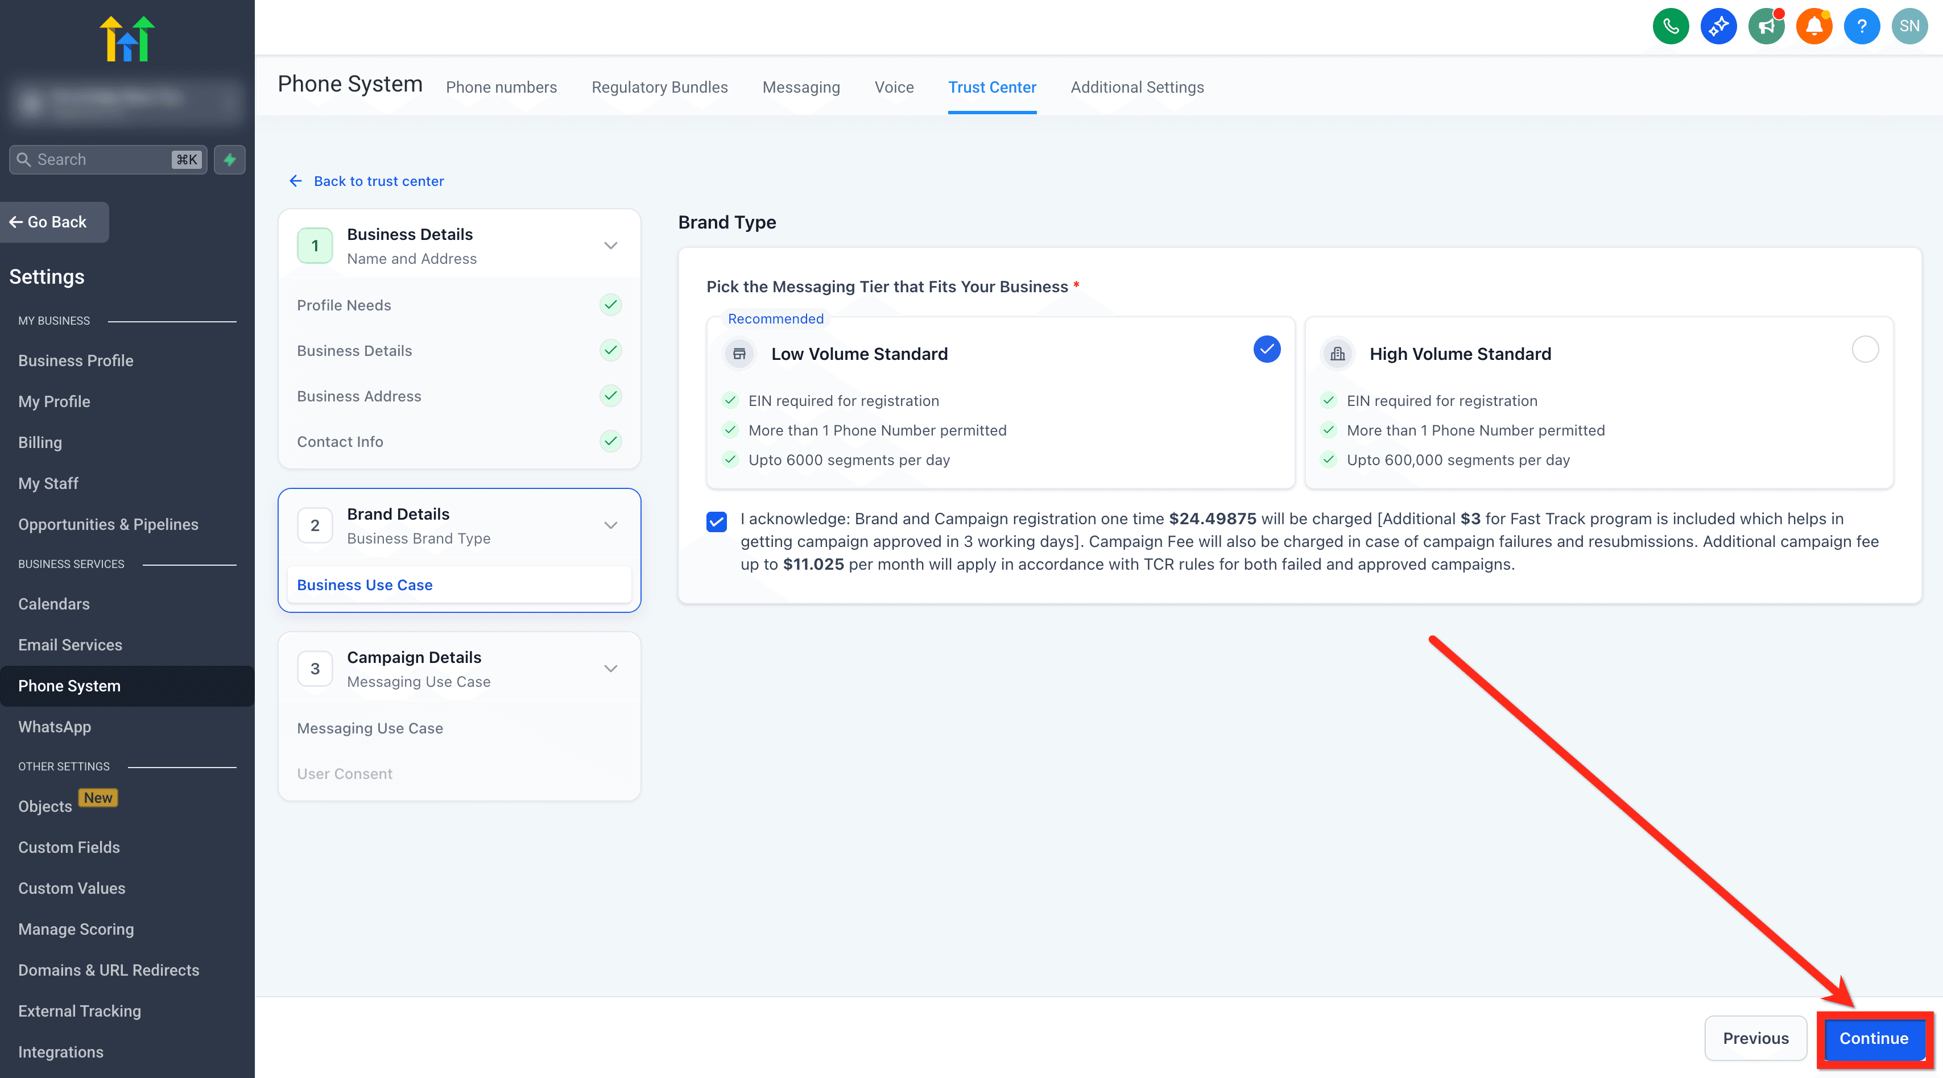Click step number 3 badge
The image size is (1943, 1078).
[315, 669]
